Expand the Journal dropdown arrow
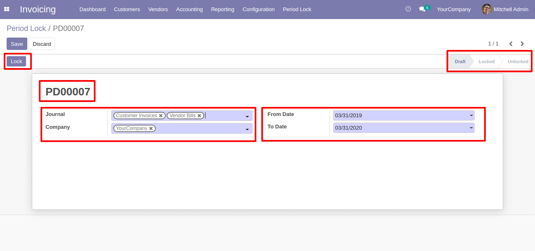The width and height of the screenshot is (535, 251). pyautogui.click(x=247, y=116)
